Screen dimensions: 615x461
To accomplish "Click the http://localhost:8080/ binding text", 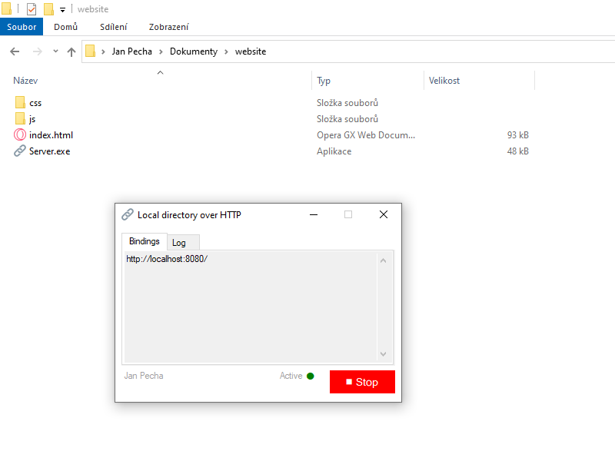I will point(167,259).
